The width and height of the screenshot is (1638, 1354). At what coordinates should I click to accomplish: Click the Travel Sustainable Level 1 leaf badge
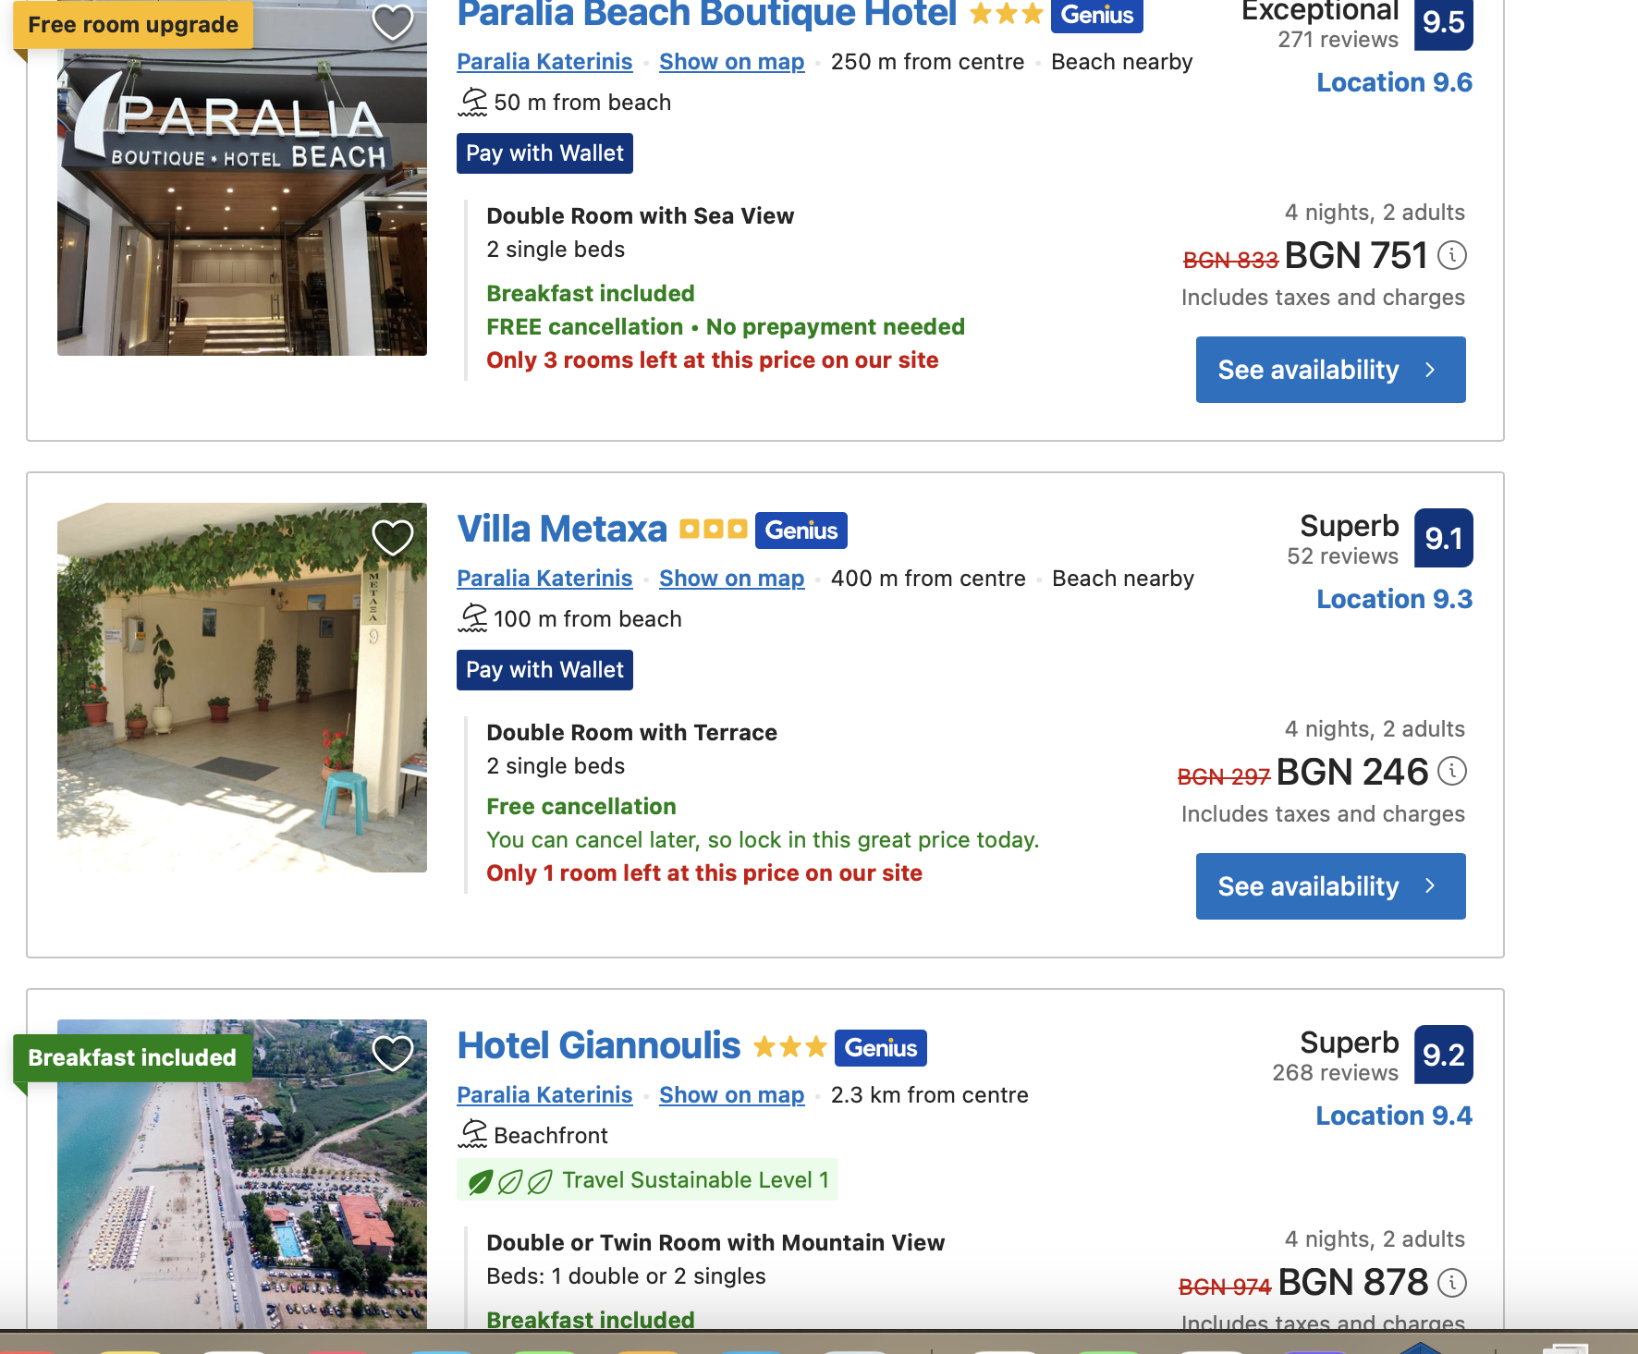647,1180
